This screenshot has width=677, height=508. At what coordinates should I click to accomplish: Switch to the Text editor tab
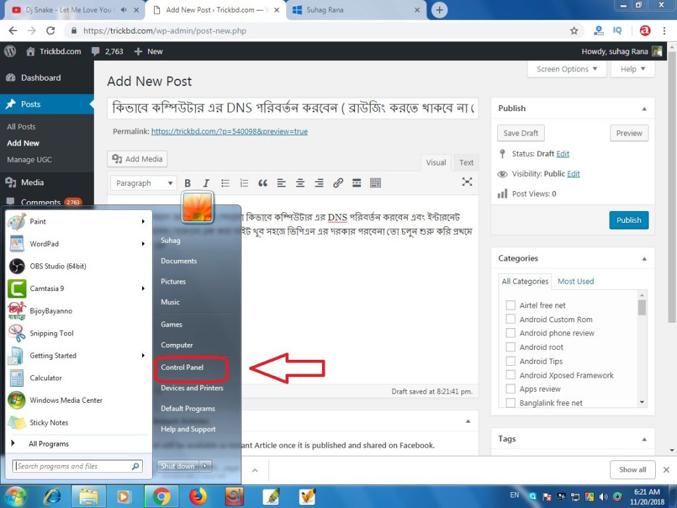pyautogui.click(x=466, y=163)
